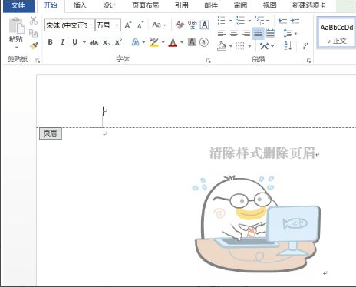Click the 页眉 header label
Viewport: 356px width, 287px height.
tap(51, 134)
